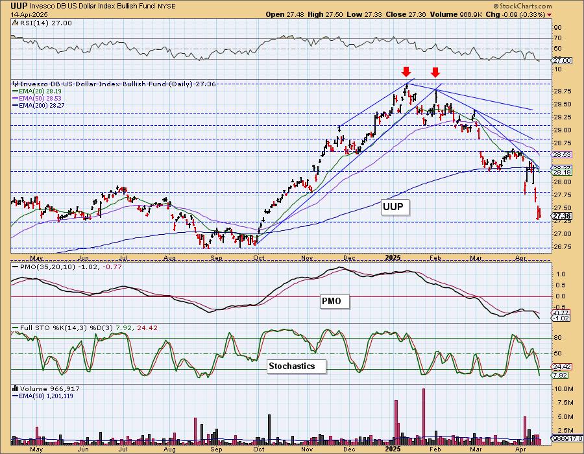This screenshot has height=454, width=584.
Task: Click the boxed 28.53 axis price label
Action: coord(562,154)
